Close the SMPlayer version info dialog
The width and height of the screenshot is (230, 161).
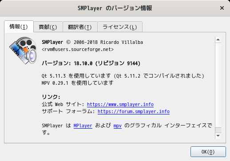coord(222,8)
